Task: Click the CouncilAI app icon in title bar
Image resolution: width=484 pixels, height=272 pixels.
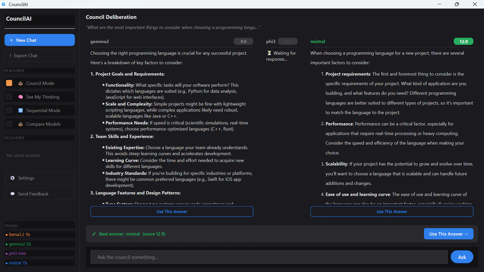Action: pyautogui.click(x=4, y=4)
